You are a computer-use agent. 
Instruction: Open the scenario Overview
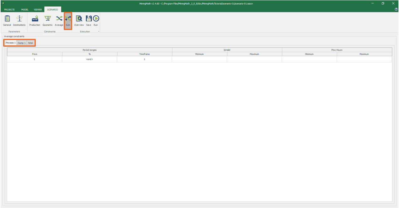coord(79,21)
